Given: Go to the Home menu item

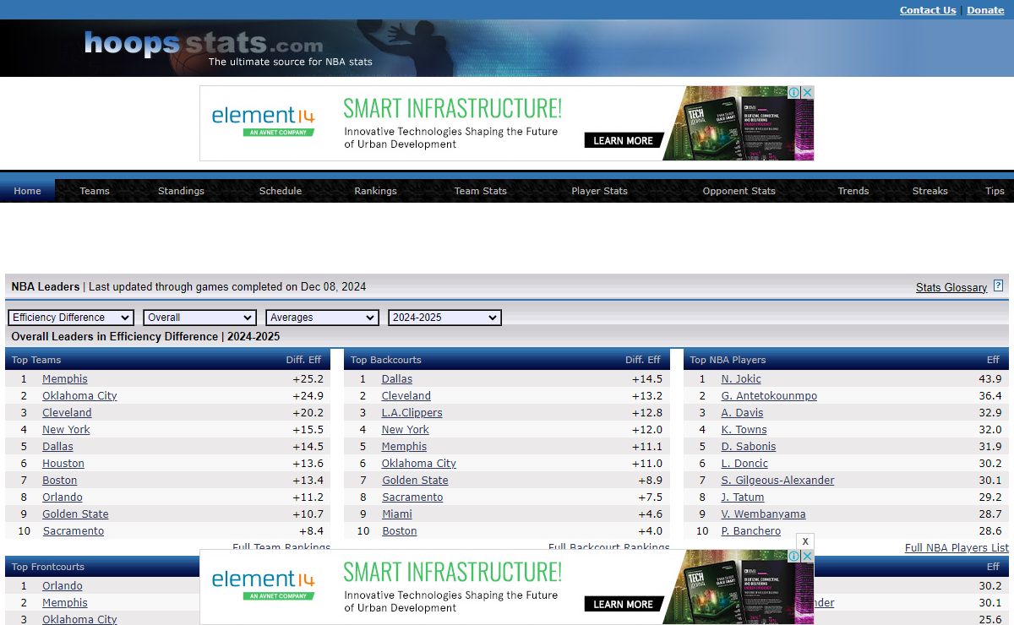Looking at the screenshot, I should [27, 191].
